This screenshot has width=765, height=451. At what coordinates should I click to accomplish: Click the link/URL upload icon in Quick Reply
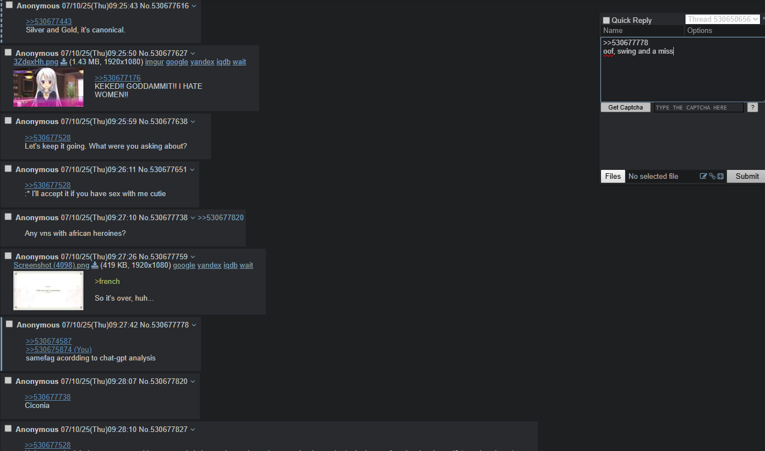click(712, 176)
